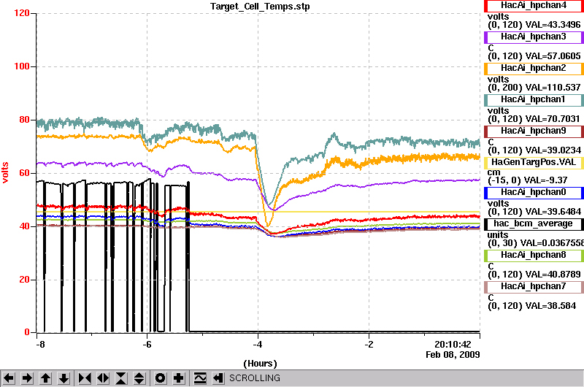Click the value text VAL=38.584

click(x=550, y=306)
